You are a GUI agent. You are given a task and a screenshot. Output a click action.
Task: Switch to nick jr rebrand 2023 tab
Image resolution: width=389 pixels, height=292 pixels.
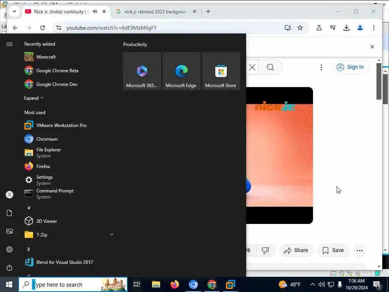coord(156,12)
